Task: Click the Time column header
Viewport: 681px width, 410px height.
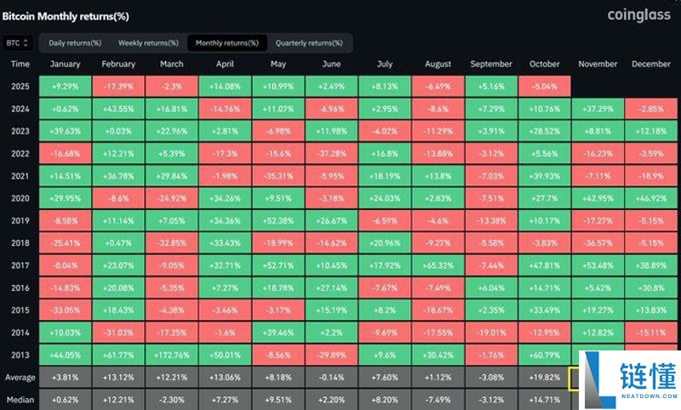Action: (x=20, y=64)
